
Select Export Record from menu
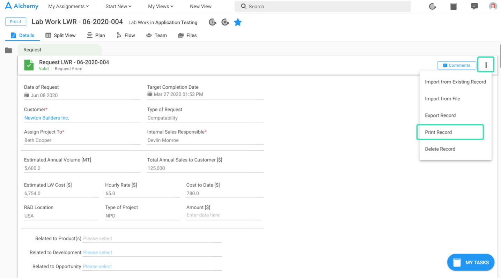(x=455, y=115)
